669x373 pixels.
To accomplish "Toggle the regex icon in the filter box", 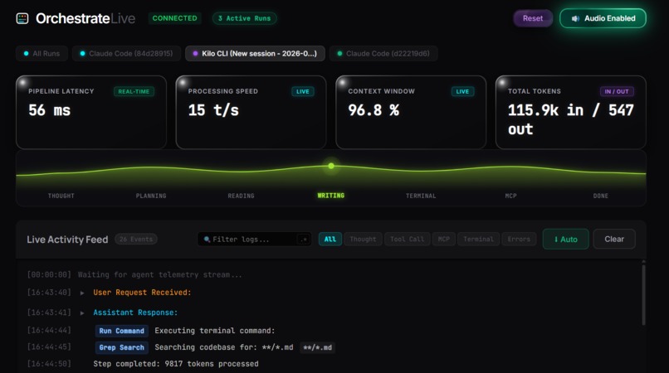I will coord(303,240).
